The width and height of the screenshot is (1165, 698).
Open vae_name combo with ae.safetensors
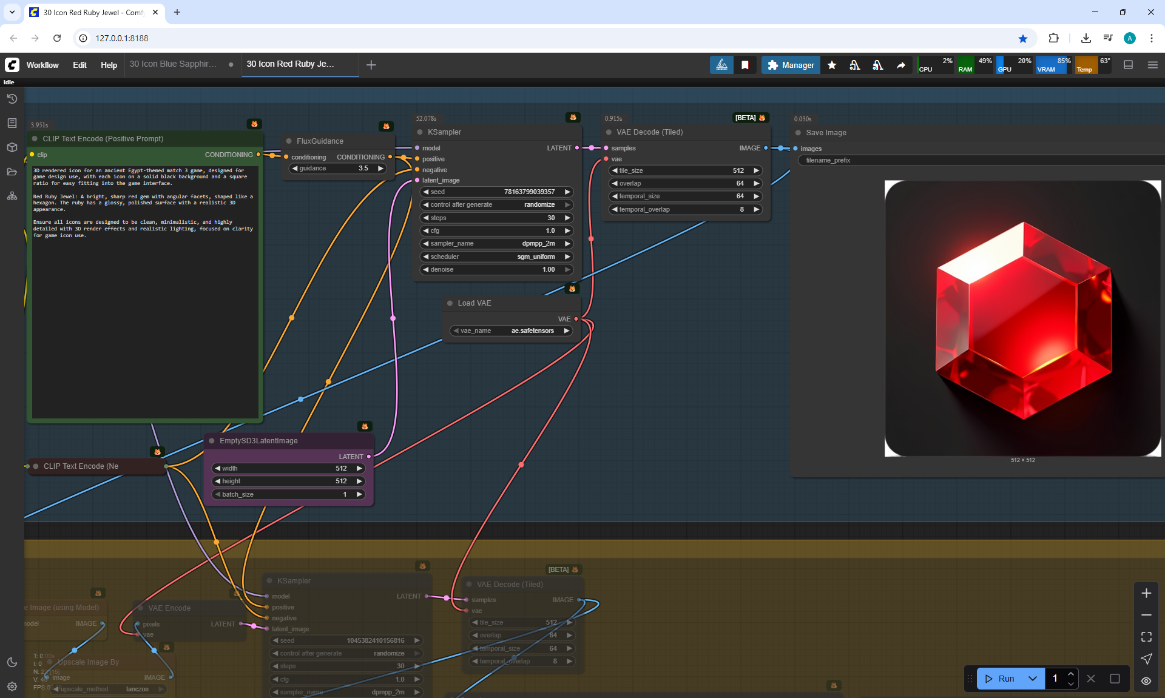point(512,331)
